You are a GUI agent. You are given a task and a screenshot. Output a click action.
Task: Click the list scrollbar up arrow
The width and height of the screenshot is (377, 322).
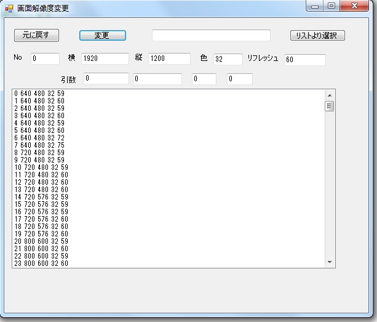tap(330, 95)
